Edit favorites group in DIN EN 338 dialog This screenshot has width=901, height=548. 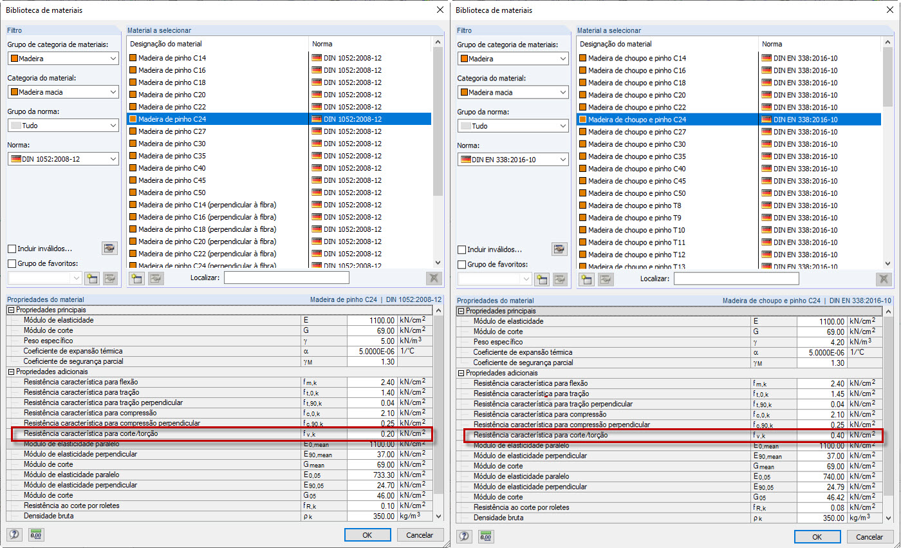(560, 279)
